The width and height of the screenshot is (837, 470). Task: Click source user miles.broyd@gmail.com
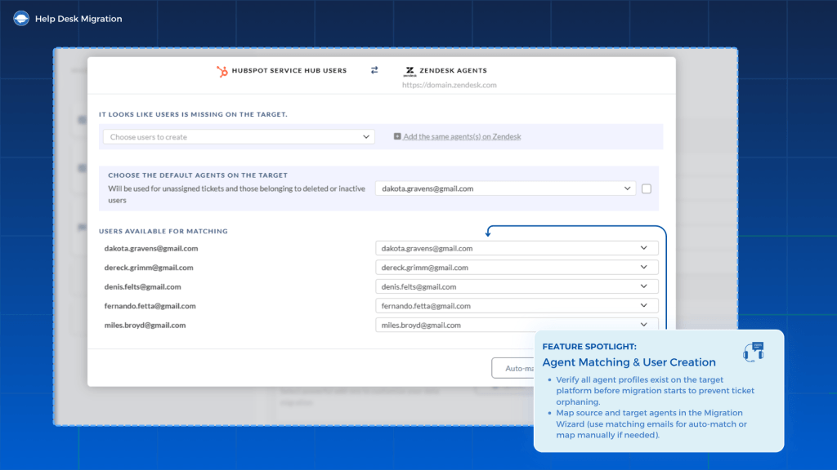145,325
